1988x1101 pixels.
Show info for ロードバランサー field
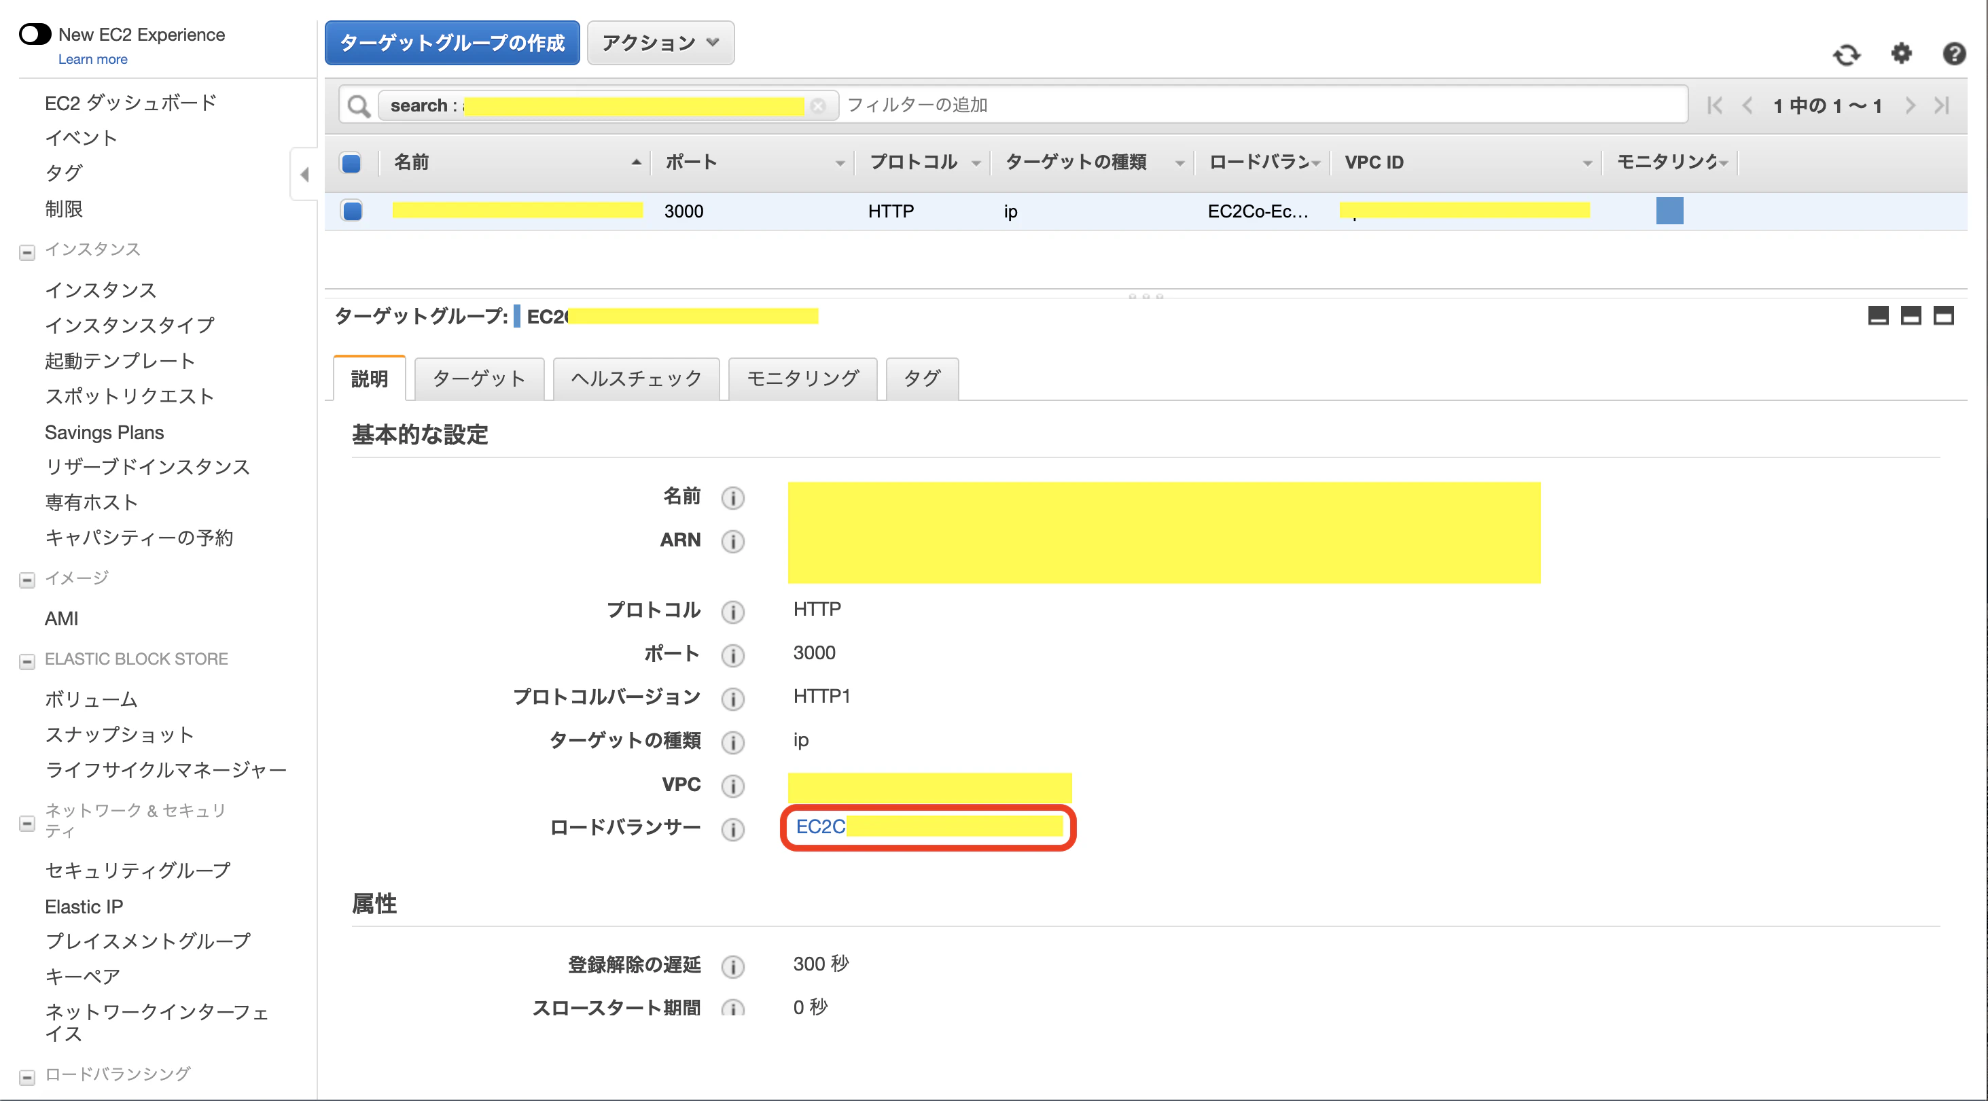point(732,829)
